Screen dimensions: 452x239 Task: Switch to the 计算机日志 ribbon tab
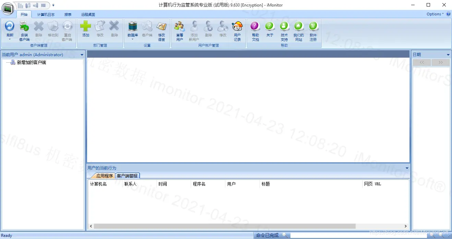click(46, 14)
